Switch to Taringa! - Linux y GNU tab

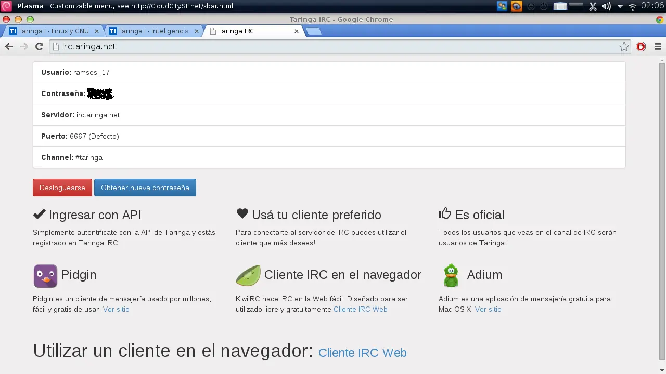tap(54, 31)
